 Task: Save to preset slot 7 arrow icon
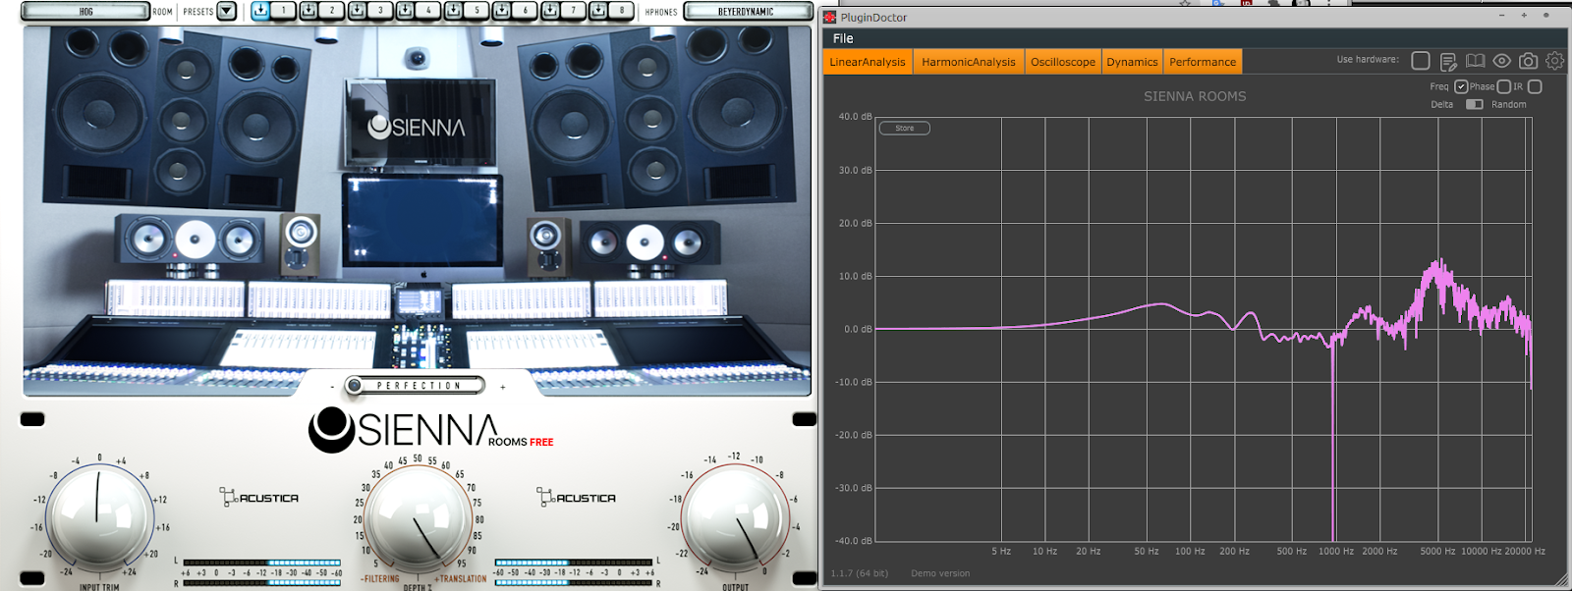pyautogui.click(x=549, y=11)
